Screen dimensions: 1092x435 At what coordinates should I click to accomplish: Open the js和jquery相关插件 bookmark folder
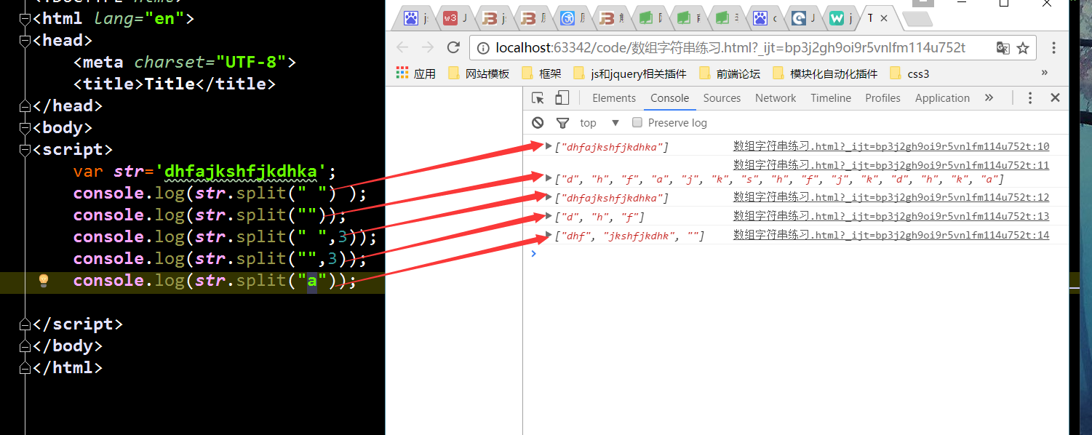[630, 73]
